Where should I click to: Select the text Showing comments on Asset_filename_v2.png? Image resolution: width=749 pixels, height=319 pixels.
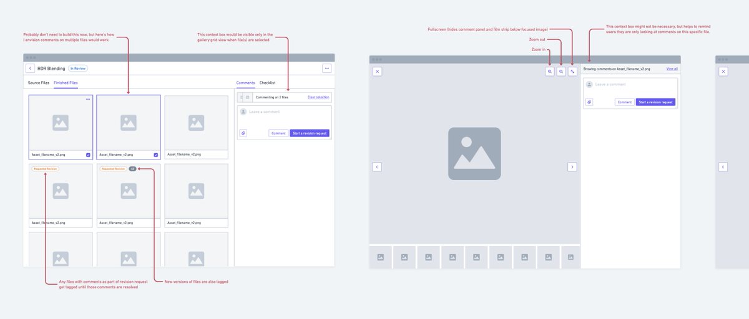(617, 69)
